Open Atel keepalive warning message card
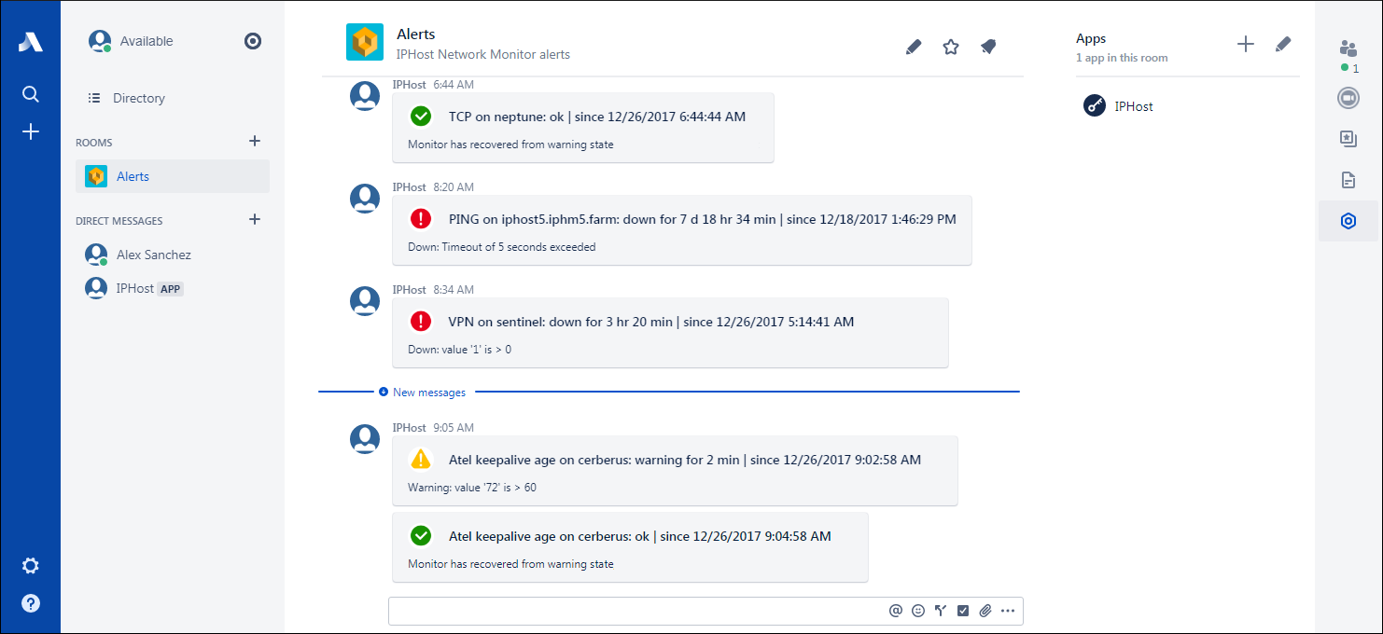Viewport: 1383px width, 634px height. [x=675, y=471]
